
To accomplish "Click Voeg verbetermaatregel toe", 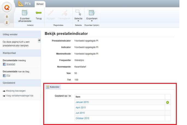I will point(19,96).
